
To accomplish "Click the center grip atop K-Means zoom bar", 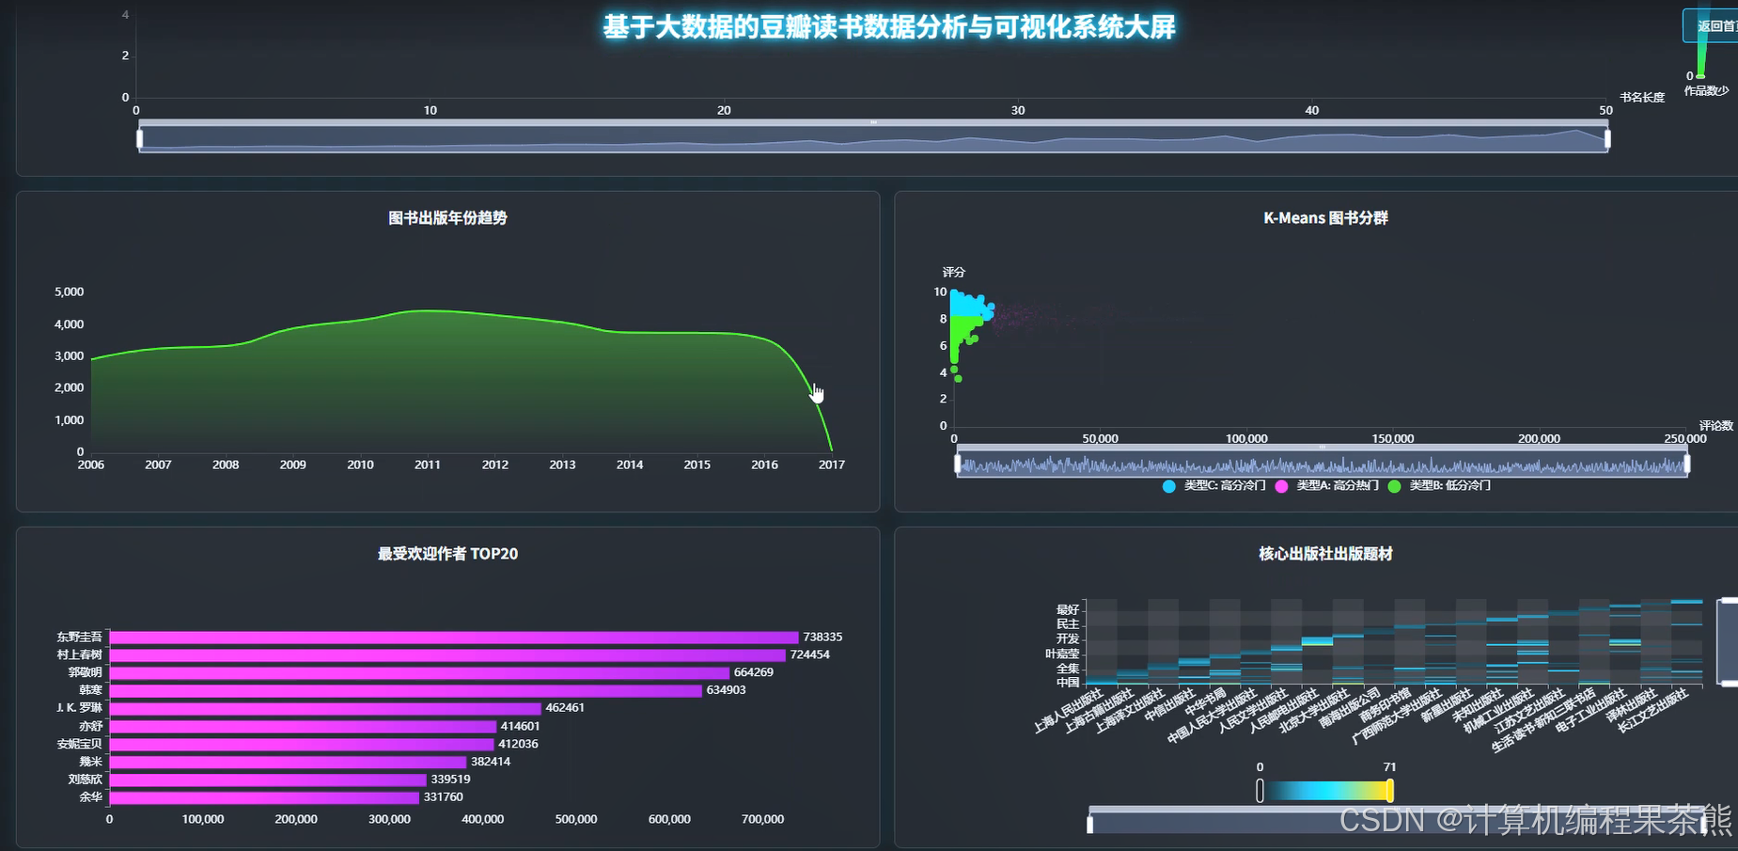I will tap(1323, 447).
